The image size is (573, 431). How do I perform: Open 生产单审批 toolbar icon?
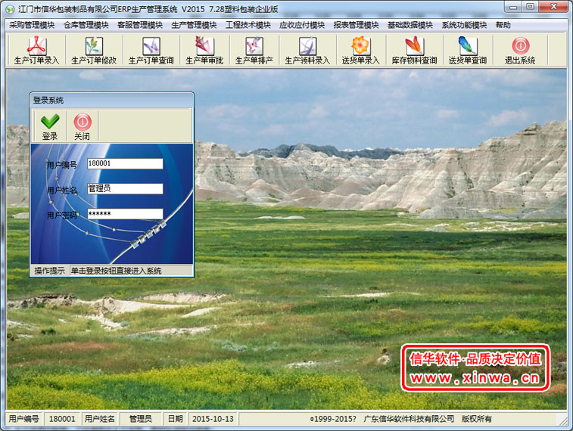point(204,51)
